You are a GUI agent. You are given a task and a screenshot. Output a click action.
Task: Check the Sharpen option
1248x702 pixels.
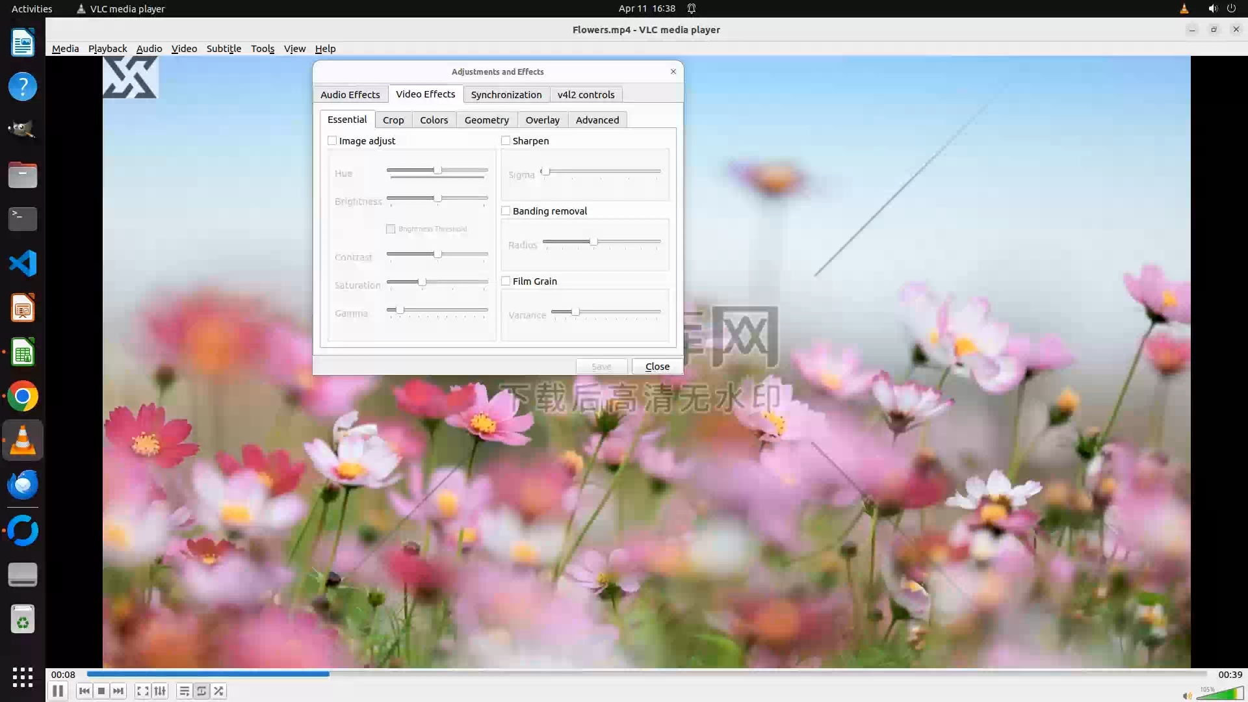click(506, 140)
